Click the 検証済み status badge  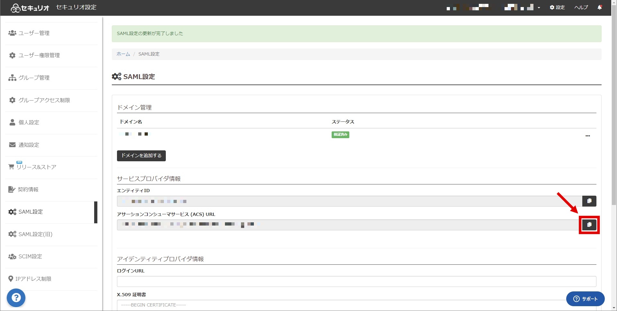pos(340,135)
